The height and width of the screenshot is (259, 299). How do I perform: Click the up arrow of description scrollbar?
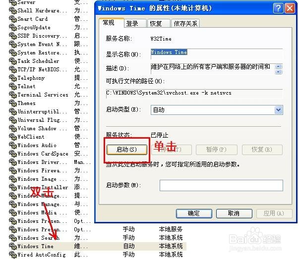(x=279, y=66)
